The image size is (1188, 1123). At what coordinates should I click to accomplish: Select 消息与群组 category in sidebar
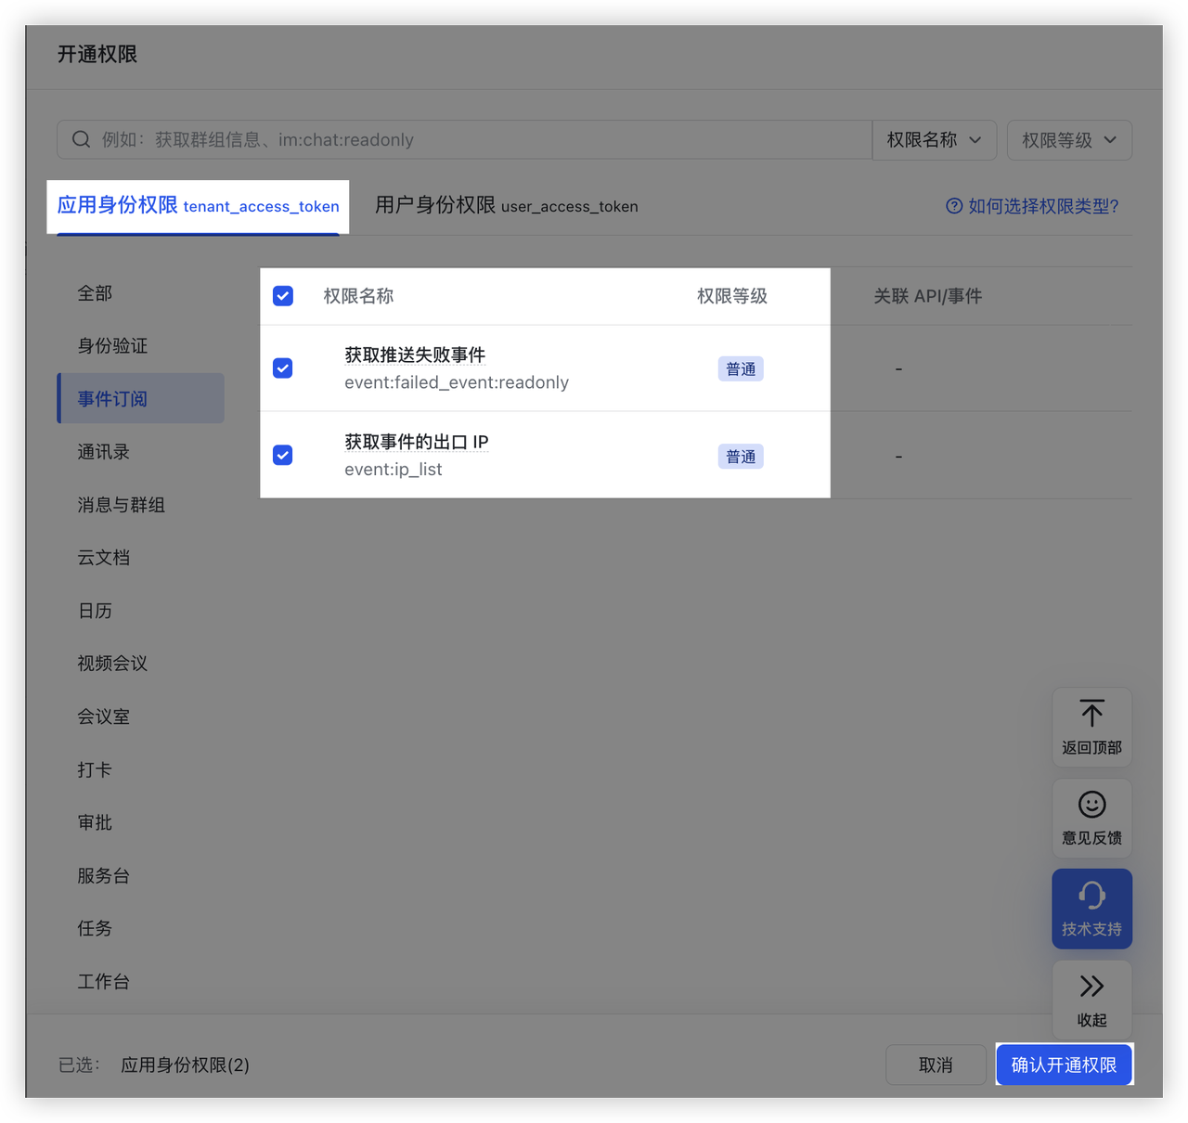(x=121, y=505)
